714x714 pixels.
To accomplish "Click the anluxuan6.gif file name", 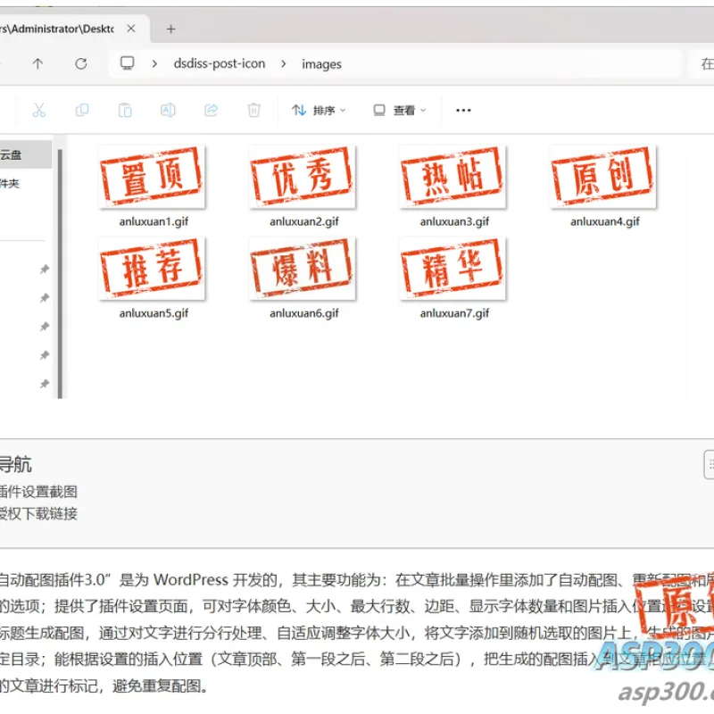I will 303,313.
